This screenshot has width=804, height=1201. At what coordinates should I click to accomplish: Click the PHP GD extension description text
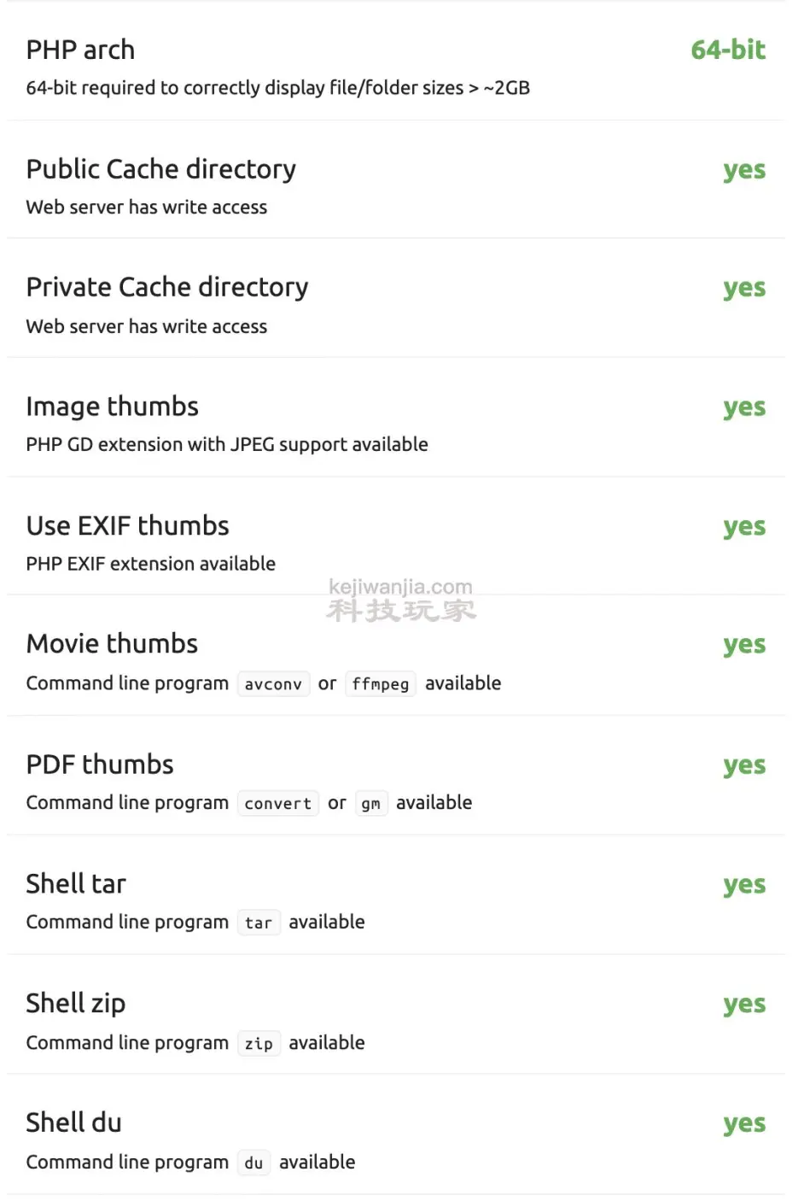(x=227, y=444)
